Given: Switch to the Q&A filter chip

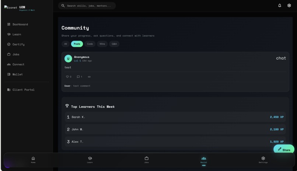Looking at the screenshot, I should pyautogui.click(x=114, y=44).
